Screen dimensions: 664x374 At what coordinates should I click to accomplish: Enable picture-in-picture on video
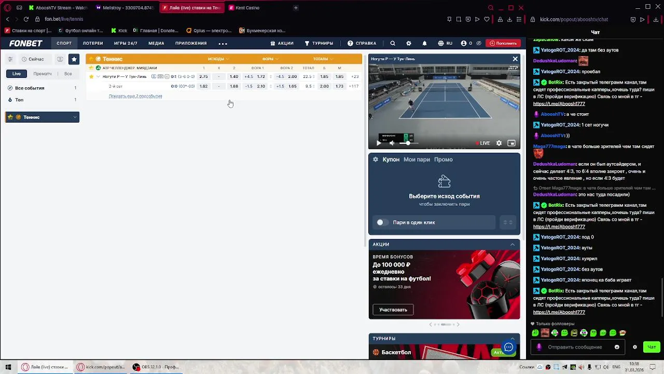coord(511,143)
